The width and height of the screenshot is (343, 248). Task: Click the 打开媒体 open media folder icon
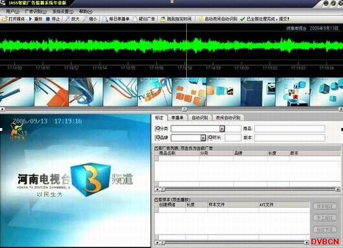pyautogui.click(x=4, y=19)
